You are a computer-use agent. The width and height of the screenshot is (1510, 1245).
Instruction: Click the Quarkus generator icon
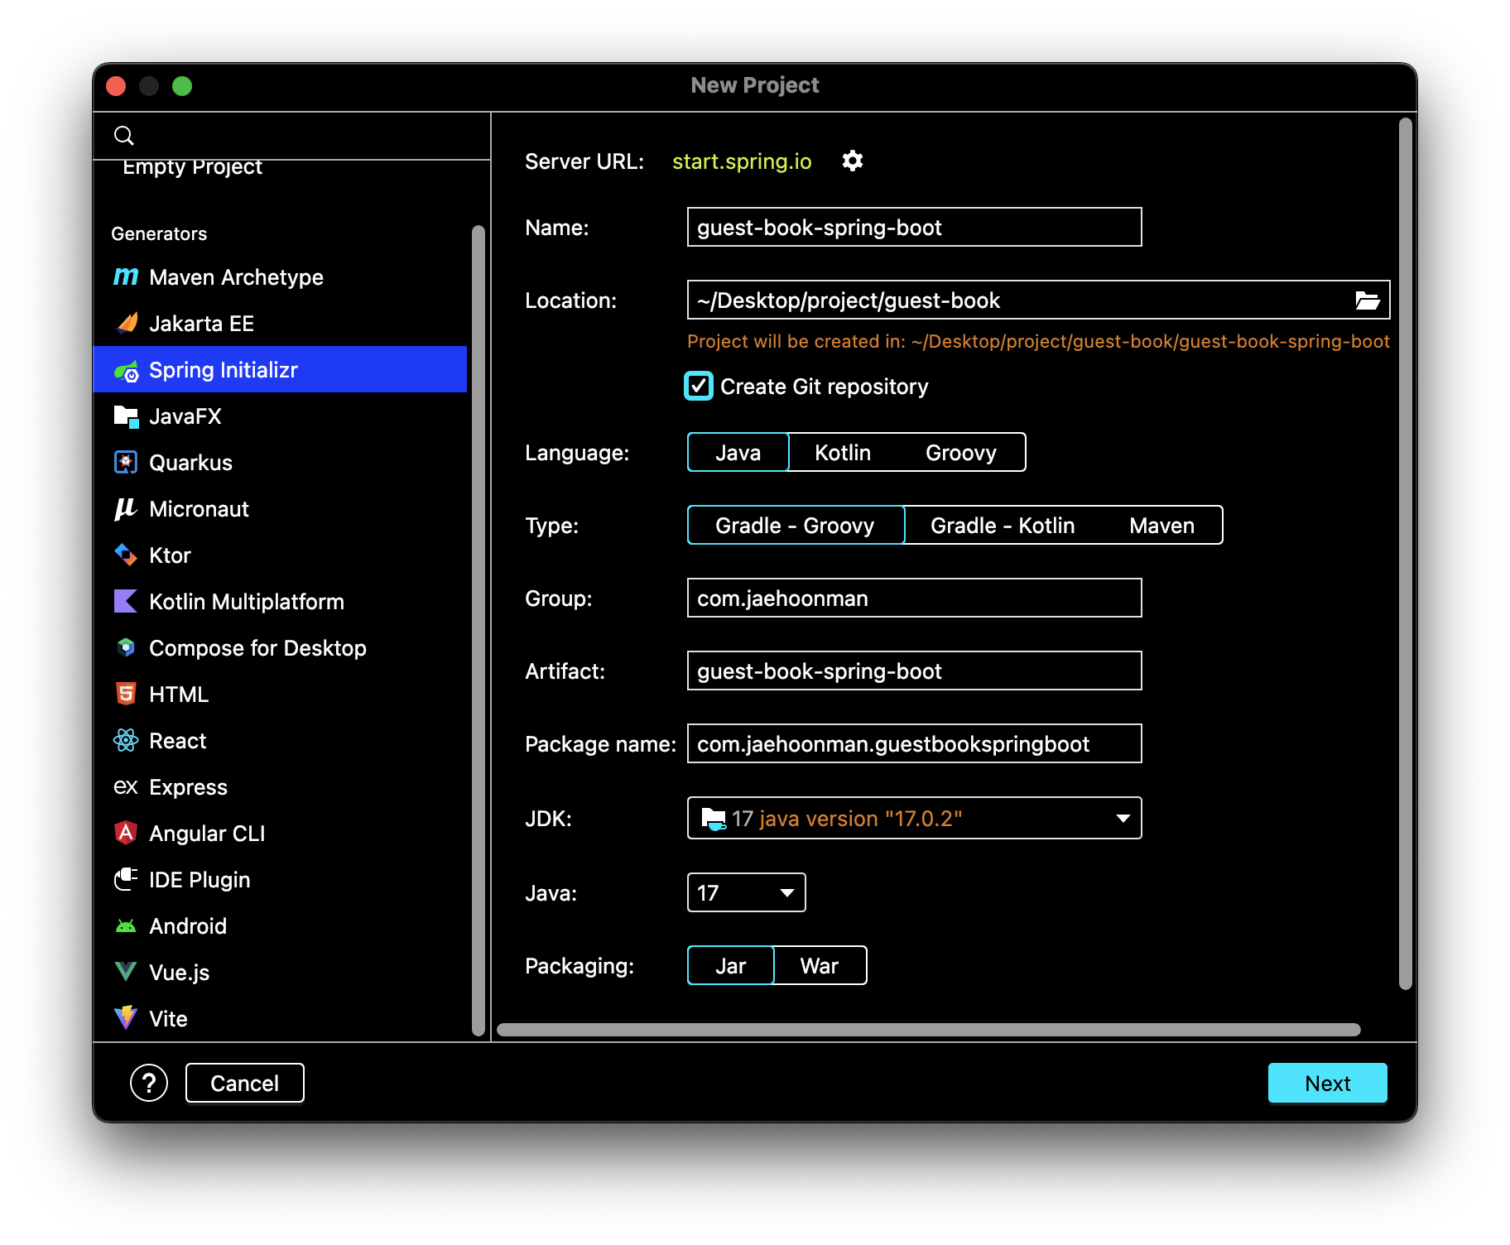coord(126,463)
